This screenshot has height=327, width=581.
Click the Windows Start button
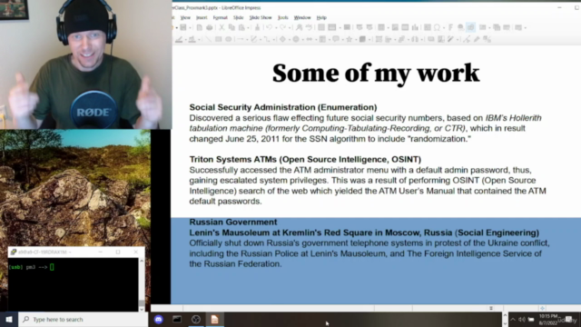(x=9, y=319)
